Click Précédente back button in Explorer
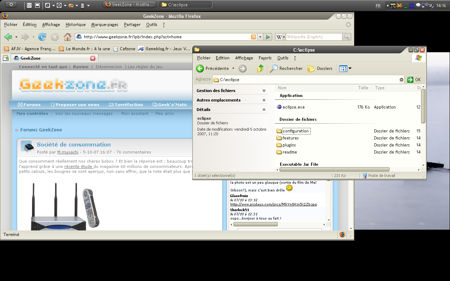 click(x=212, y=68)
